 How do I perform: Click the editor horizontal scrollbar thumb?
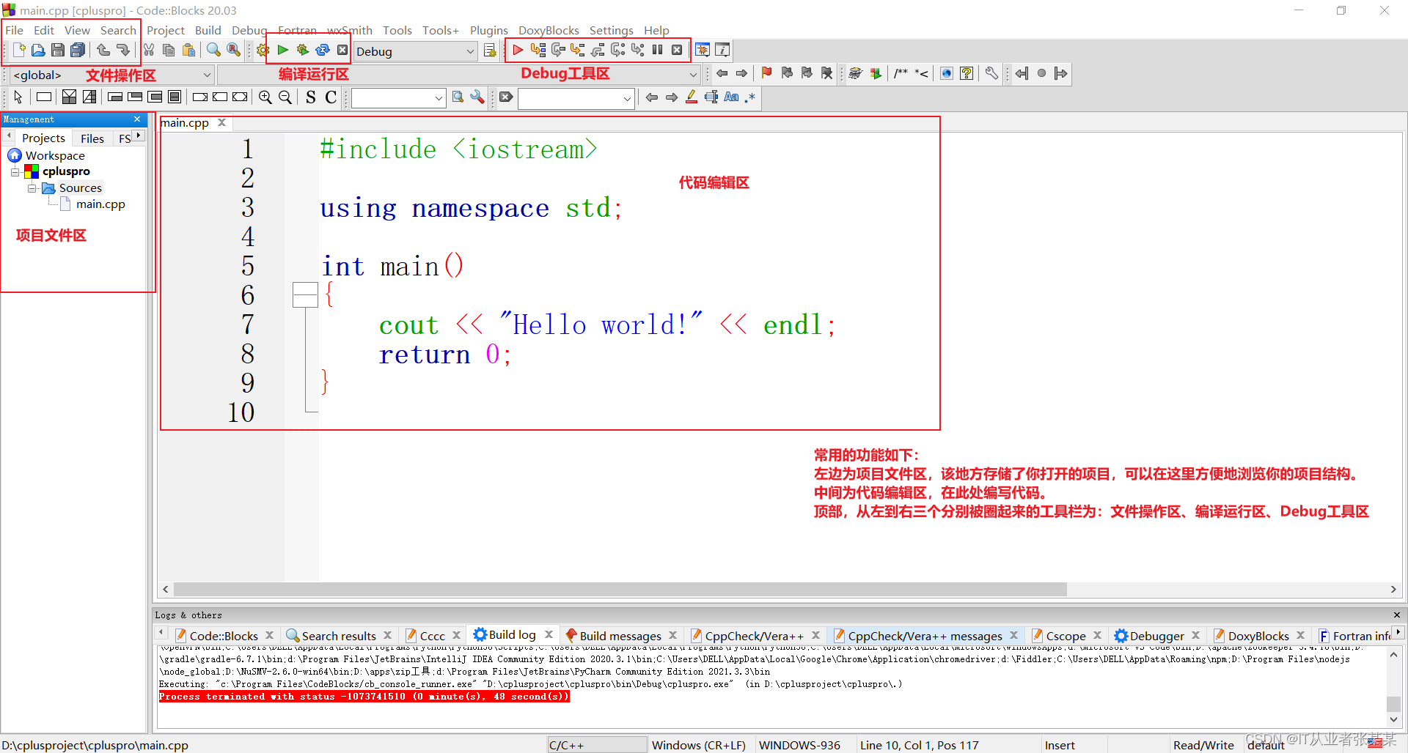[x=620, y=590]
